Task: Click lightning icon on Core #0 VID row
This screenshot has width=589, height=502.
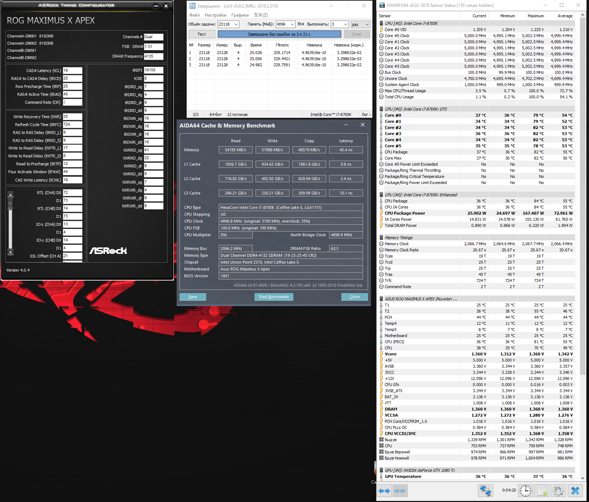Action: coord(381,30)
